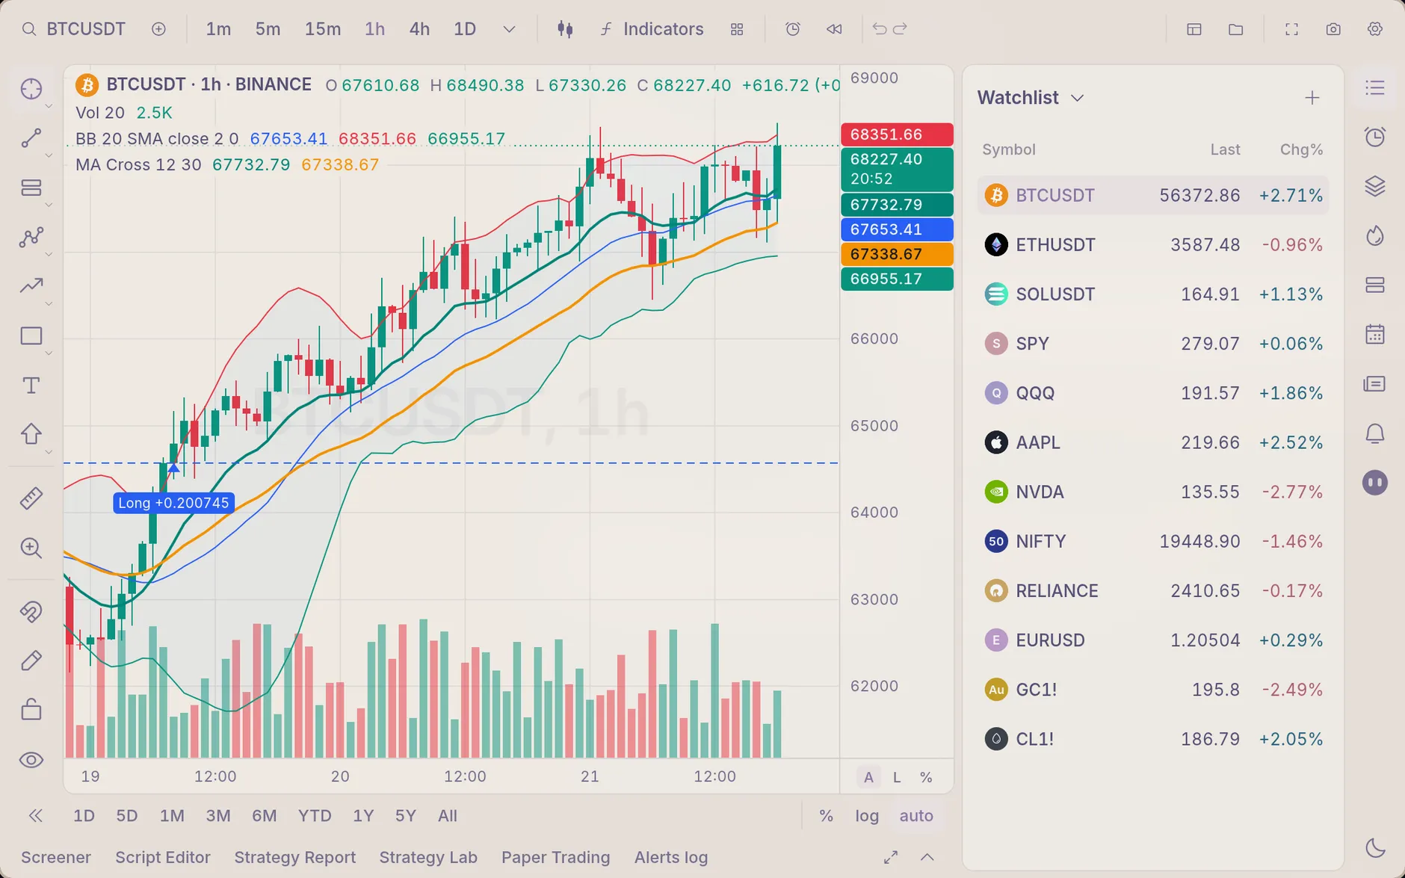Select the patterns drawing tool
Viewport: 1405px width, 878px height.
(x=31, y=237)
